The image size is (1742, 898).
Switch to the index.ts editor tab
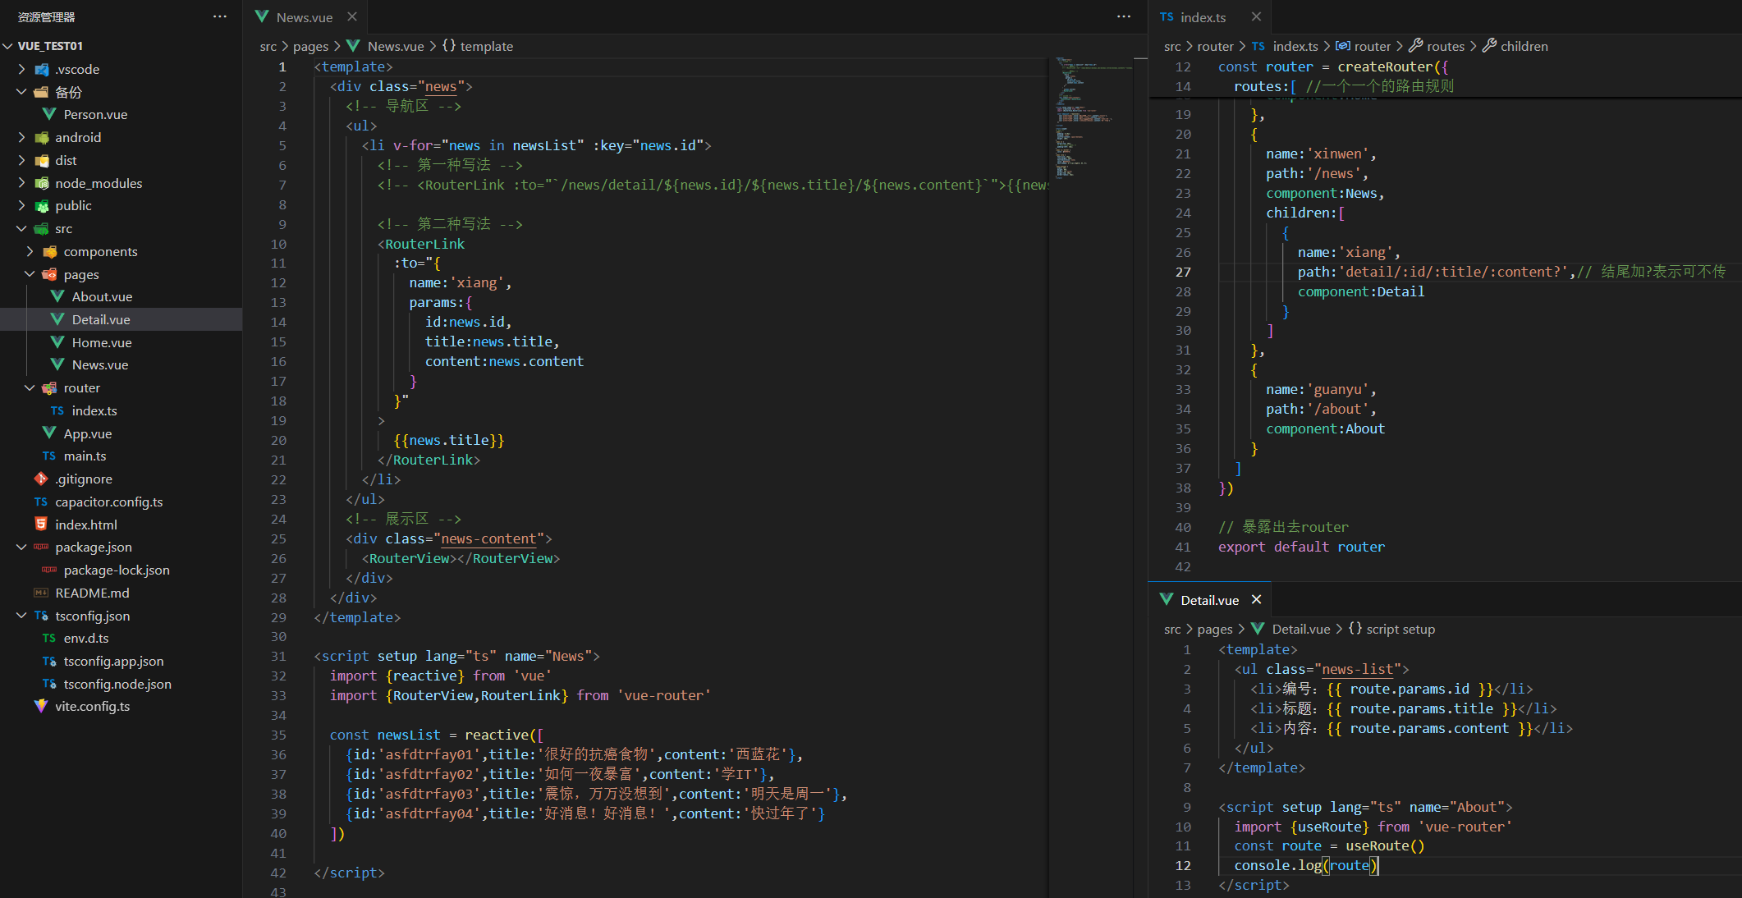[x=1202, y=17]
